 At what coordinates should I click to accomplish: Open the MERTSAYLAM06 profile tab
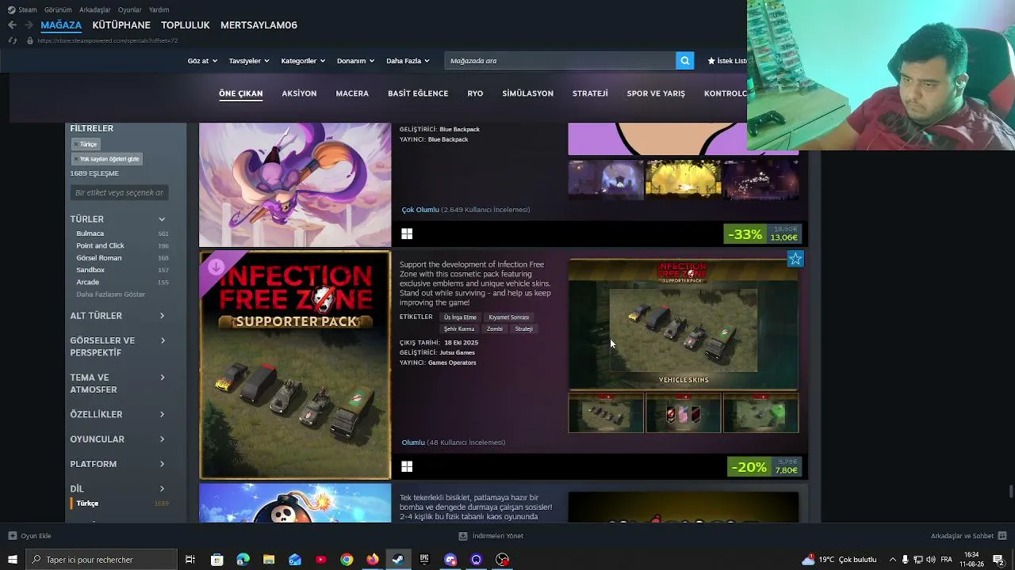point(259,25)
